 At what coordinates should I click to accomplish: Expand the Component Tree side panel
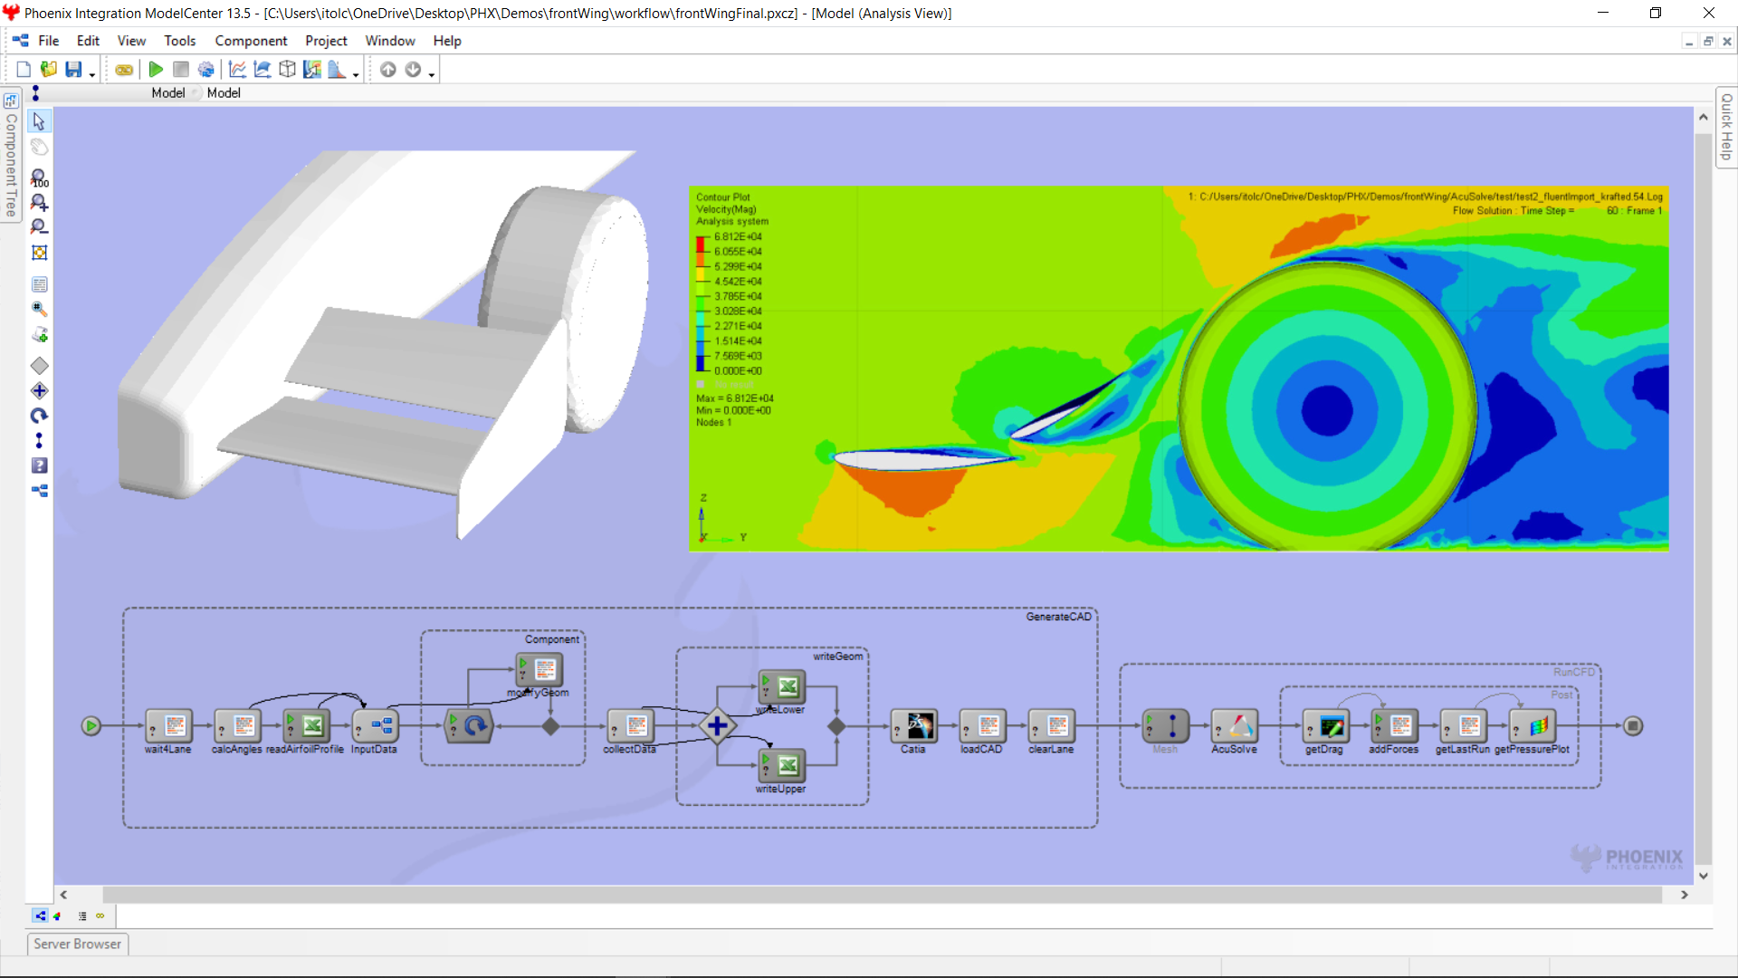(x=11, y=155)
